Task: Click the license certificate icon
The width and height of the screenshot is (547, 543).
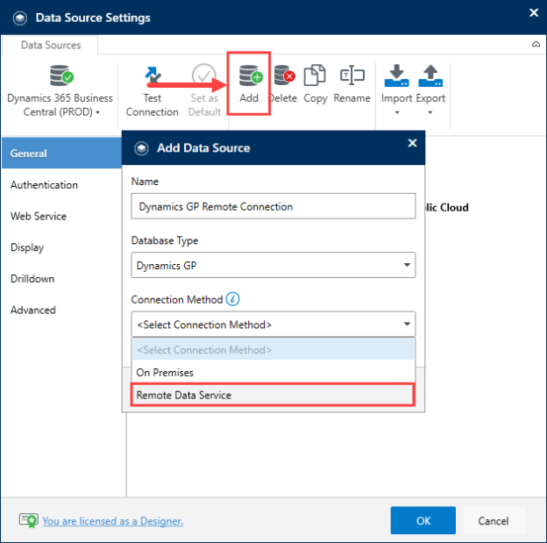Action: pyautogui.click(x=28, y=520)
